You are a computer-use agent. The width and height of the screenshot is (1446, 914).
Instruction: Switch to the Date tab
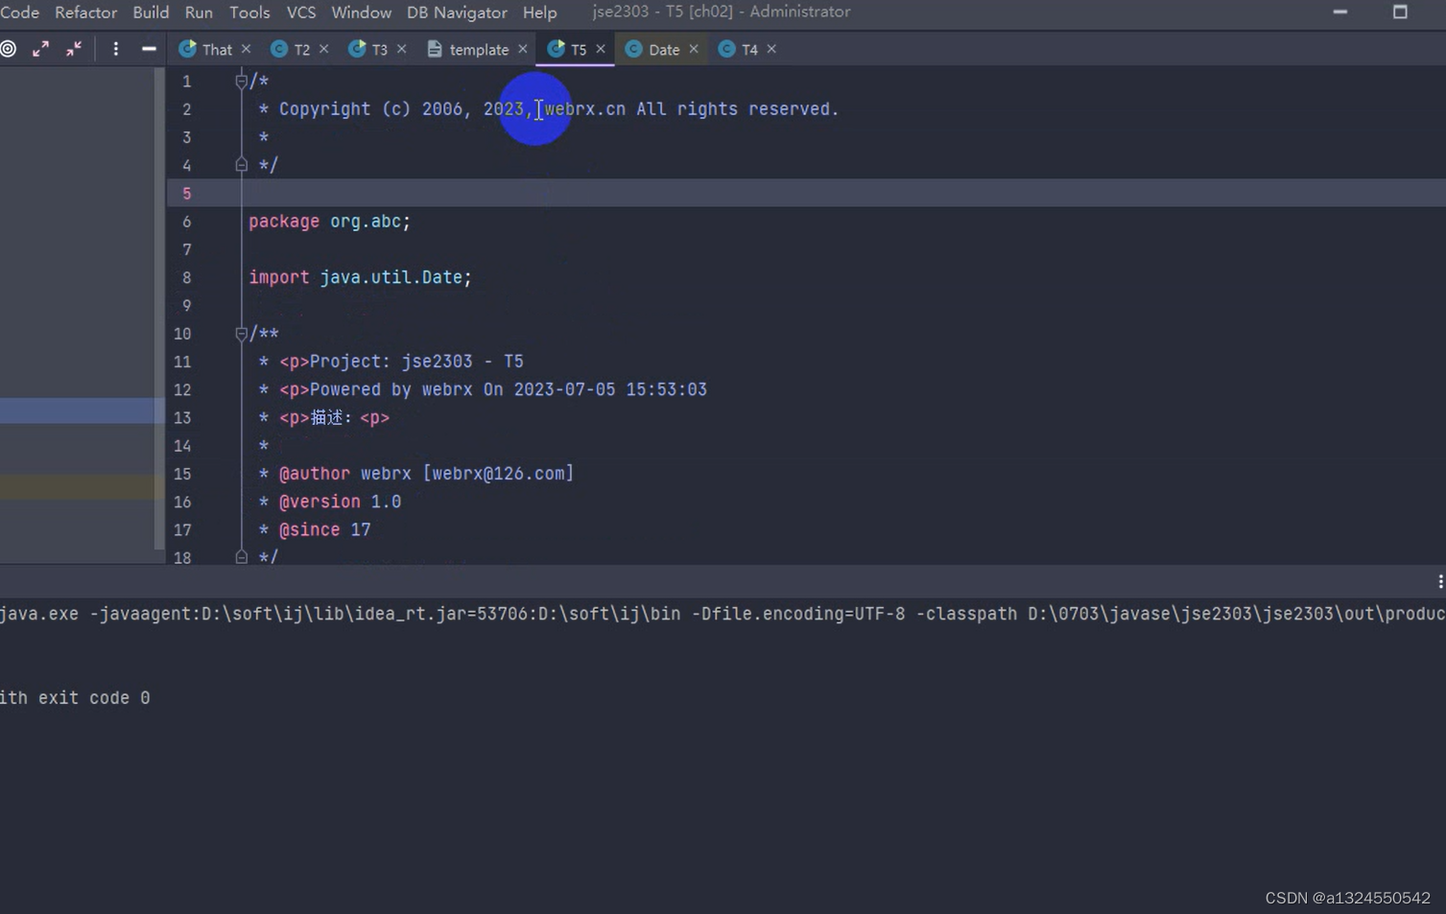664,48
